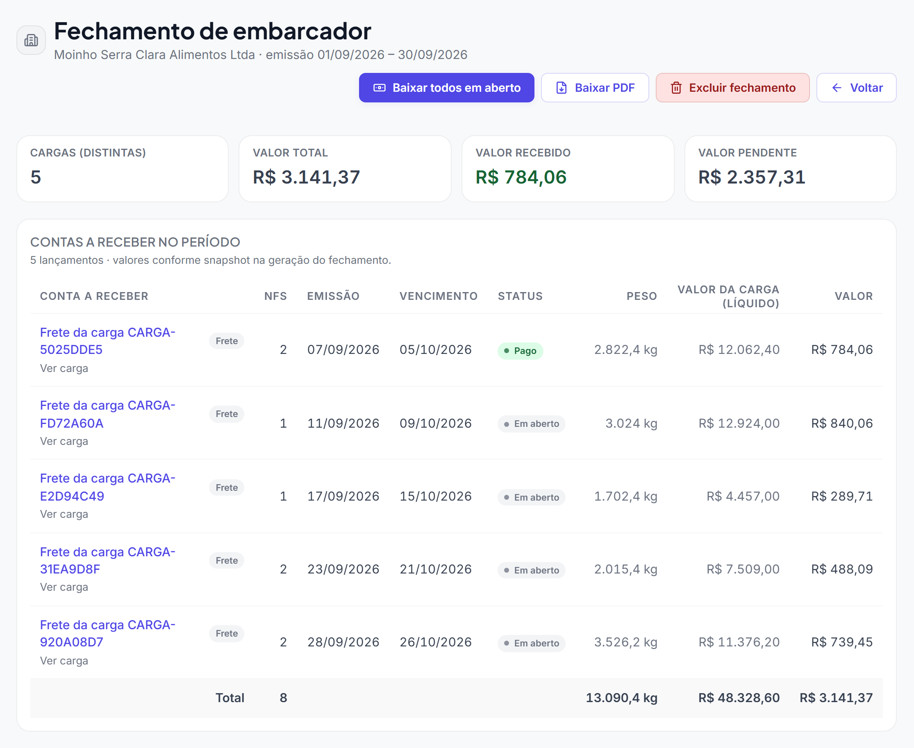Click the STATUS column header
The height and width of the screenshot is (748, 914).
tap(521, 296)
